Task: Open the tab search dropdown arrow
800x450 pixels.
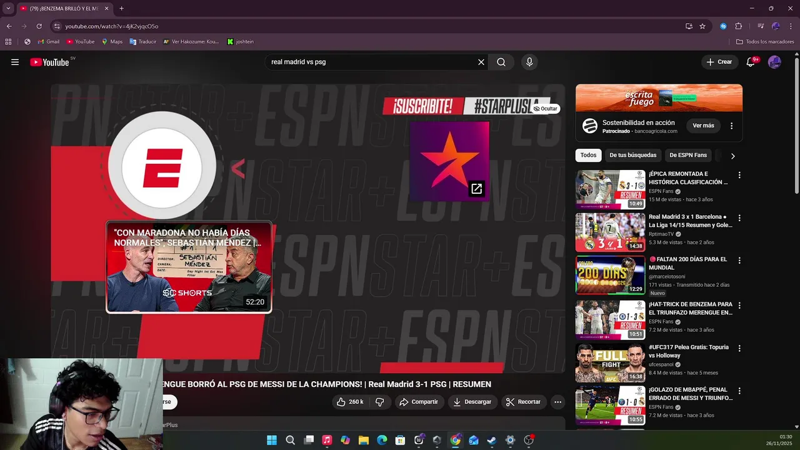Action: click(x=8, y=9)
